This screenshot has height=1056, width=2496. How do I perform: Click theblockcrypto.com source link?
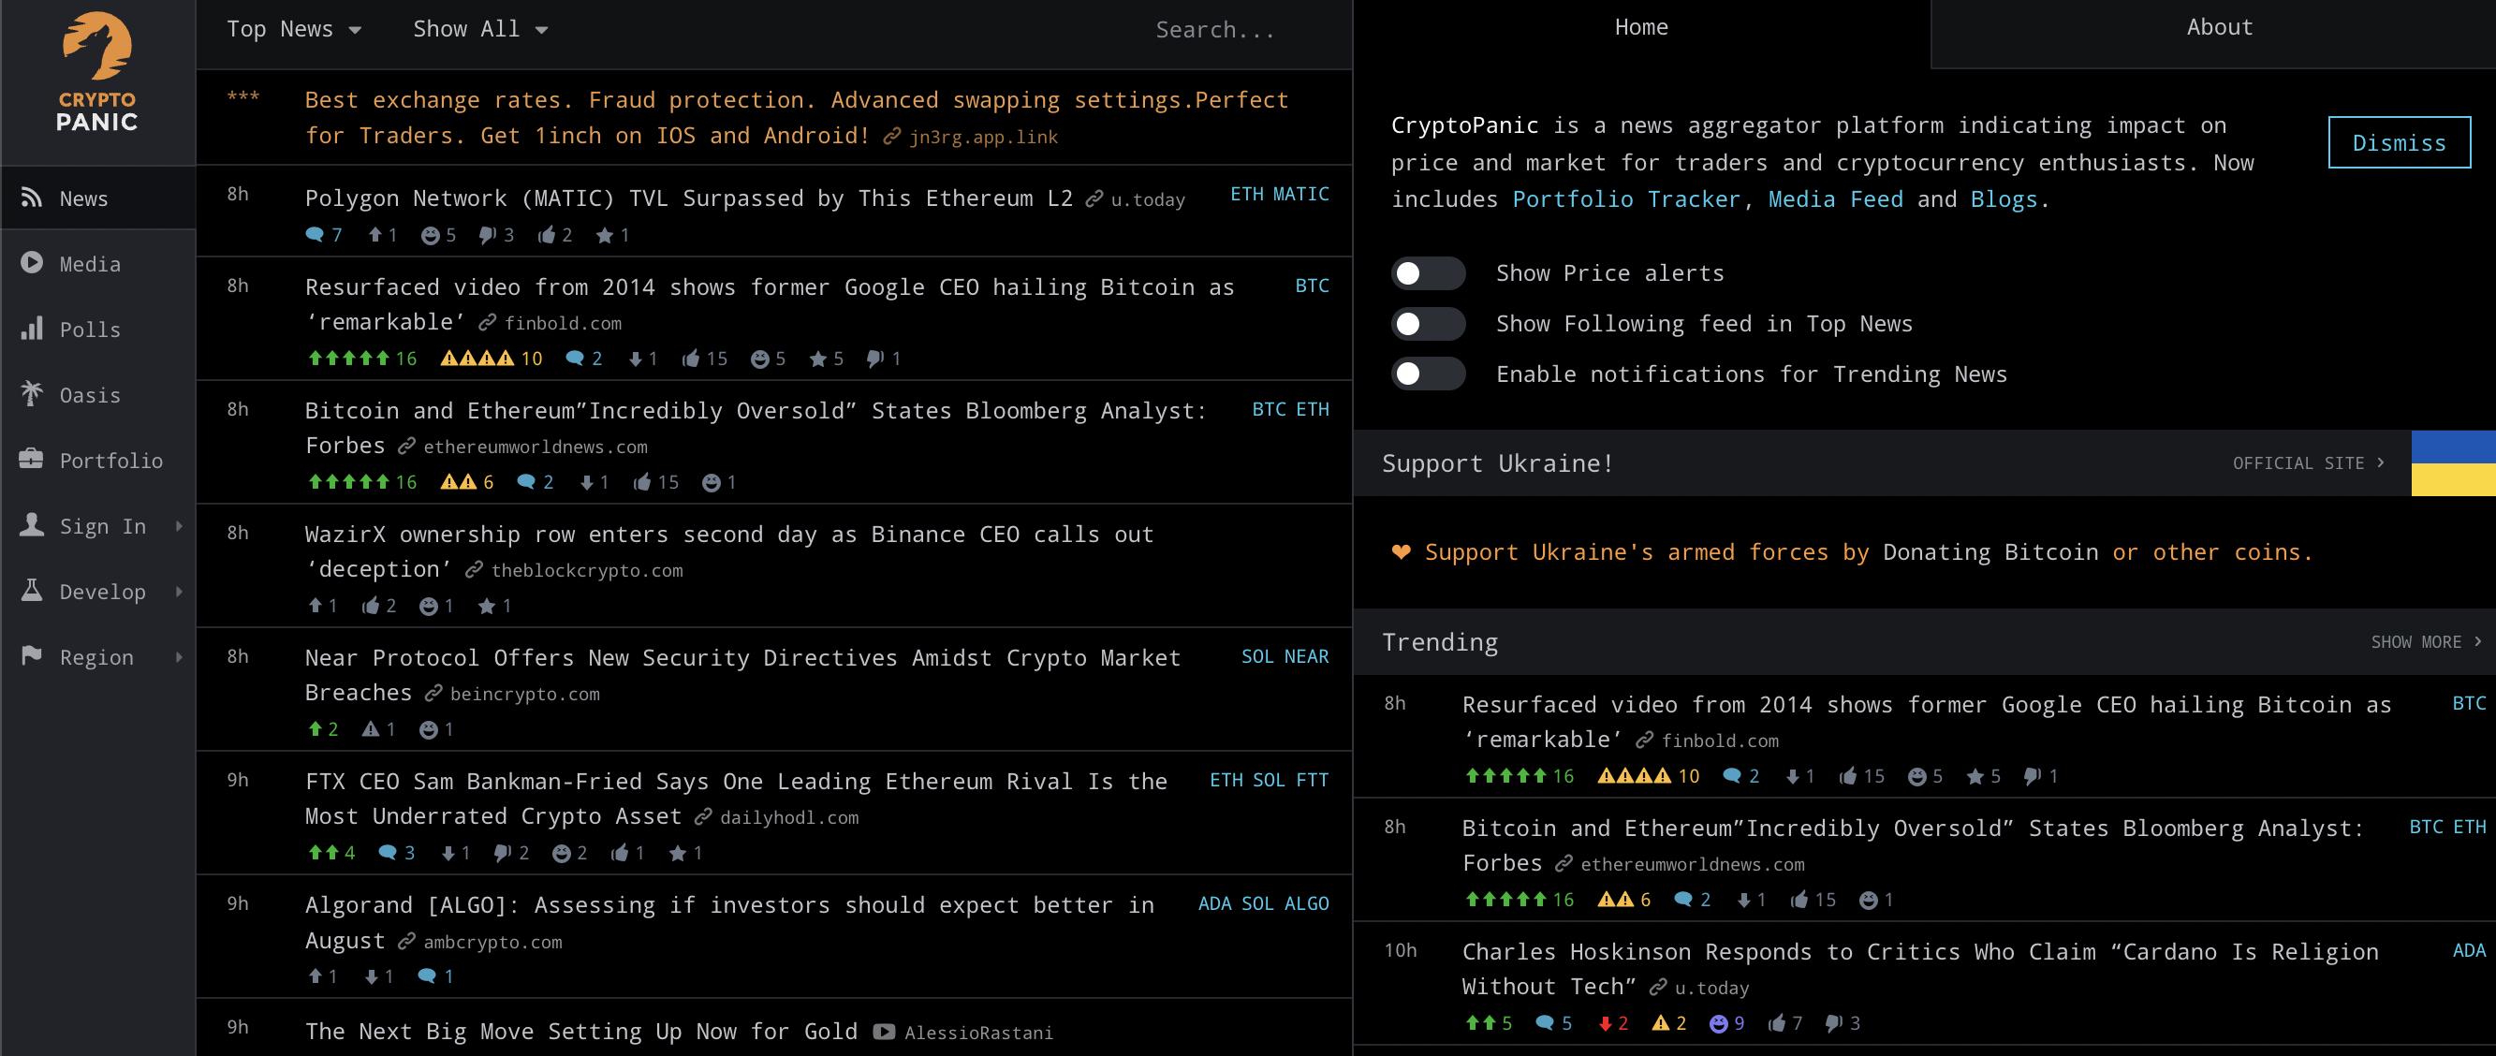587,571
